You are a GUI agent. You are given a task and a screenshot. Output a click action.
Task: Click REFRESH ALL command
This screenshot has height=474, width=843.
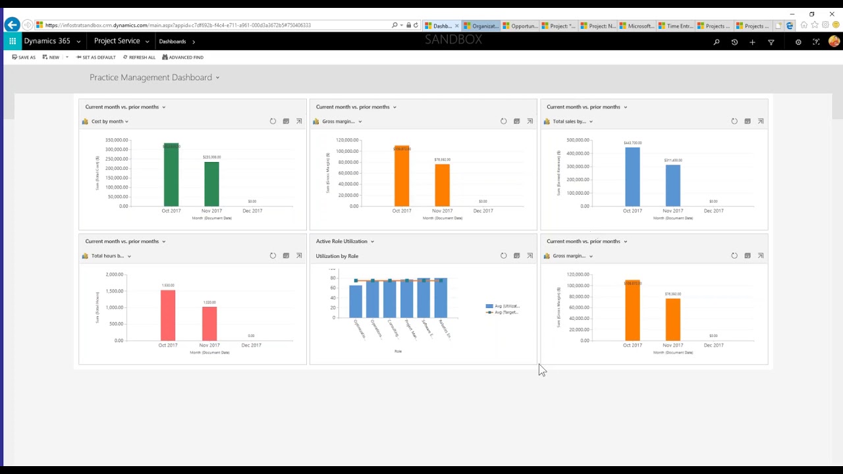139,57
